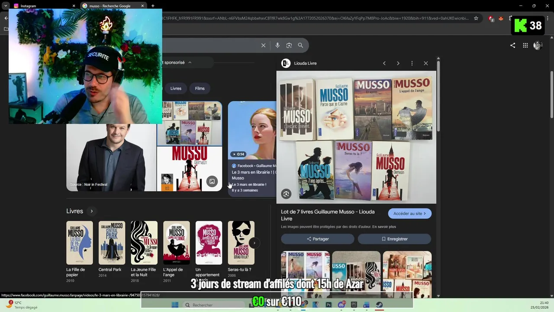Open the tab search dropdown arrow
The height and width of the screenshot is (312, 554).
tap(6, 6)
